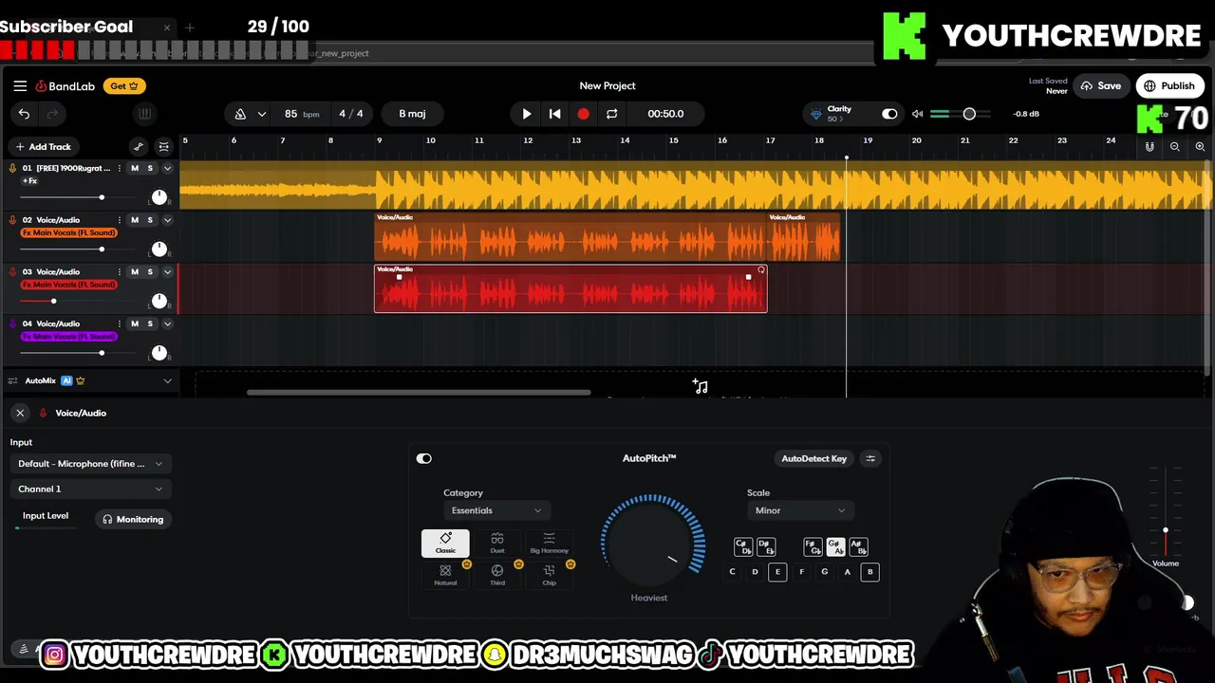This screenshot has width=1215, height=683.
Task: Click the Add Track button
Action: pos(43,147)
